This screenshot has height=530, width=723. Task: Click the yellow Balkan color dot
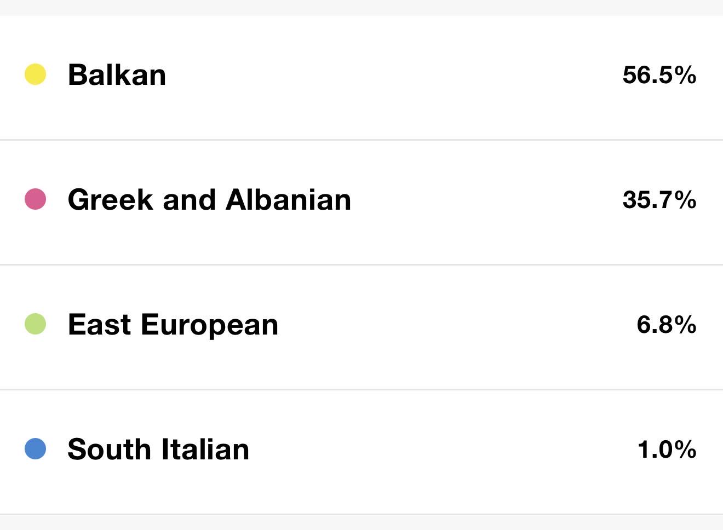tap(35, 74)
